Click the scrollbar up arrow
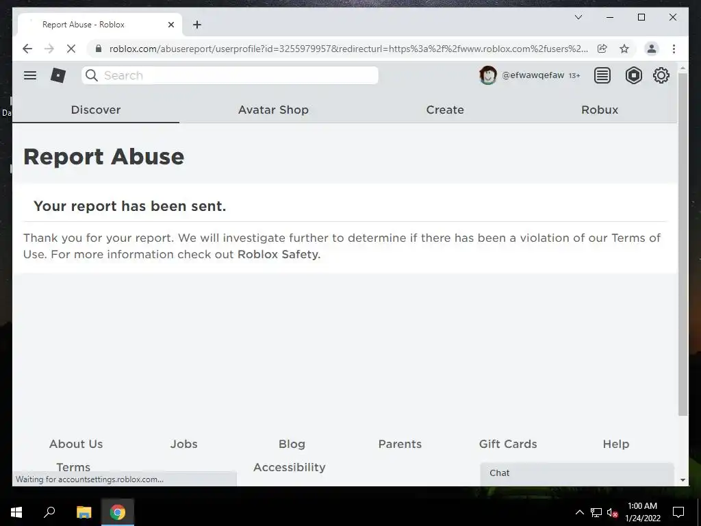The width and height of the screenshot is (701, 526). (x=683, y=68)
